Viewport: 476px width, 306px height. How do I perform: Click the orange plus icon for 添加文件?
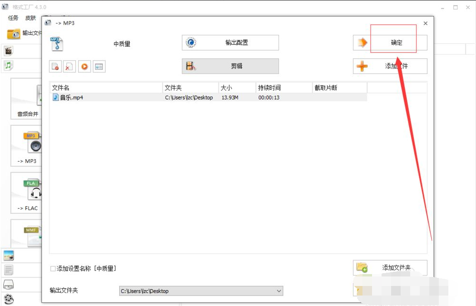point(362,66)
